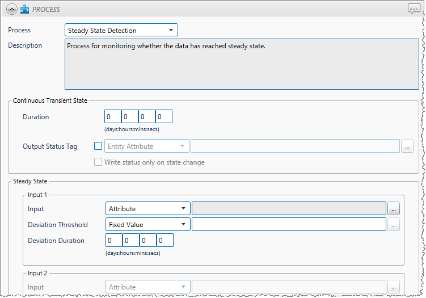
Task: Click the Deviation Threshold browse ellipsis button
Action: (x=394, y=225)
